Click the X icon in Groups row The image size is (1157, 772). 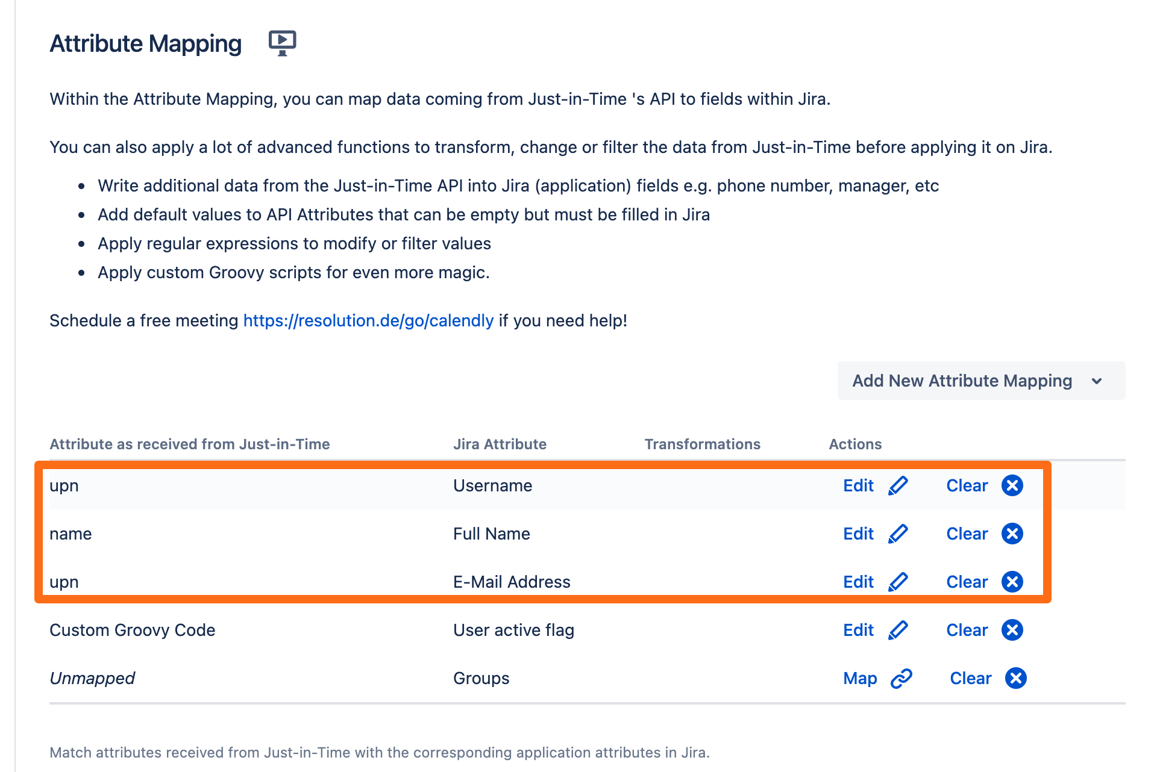(x=1016, y=678)
